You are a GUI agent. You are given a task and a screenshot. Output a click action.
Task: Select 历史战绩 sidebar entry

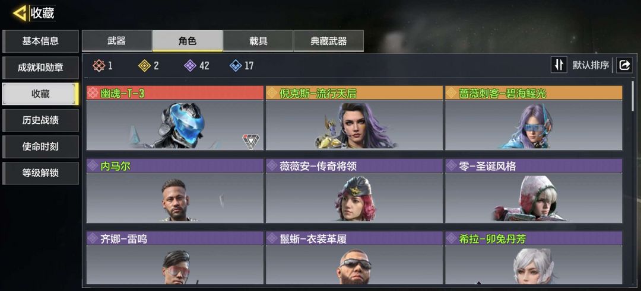tap(40, 120)
